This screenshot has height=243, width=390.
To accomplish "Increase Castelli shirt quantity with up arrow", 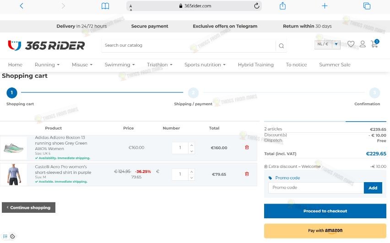I will (x=191, y=172).
